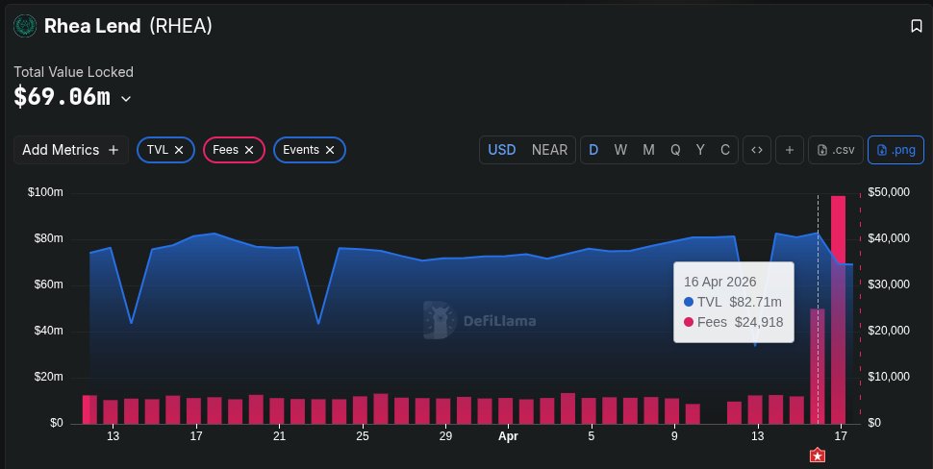Image resolution: width=933 pixels, height=469 pixels.
Task: Select quarterly (Q) interval
Action: pyautogui.click(x=675, y=150)
